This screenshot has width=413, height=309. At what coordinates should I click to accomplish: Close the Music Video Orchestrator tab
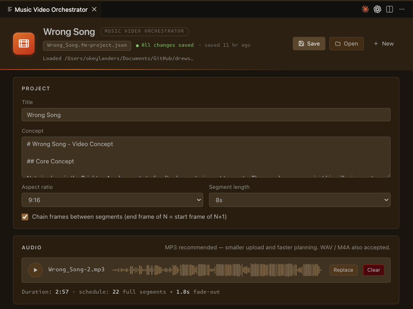94,9
